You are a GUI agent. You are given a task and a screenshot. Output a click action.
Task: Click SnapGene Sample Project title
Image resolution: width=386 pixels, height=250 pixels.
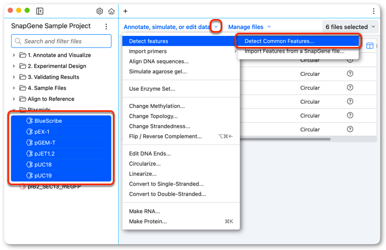coord(51,26)
